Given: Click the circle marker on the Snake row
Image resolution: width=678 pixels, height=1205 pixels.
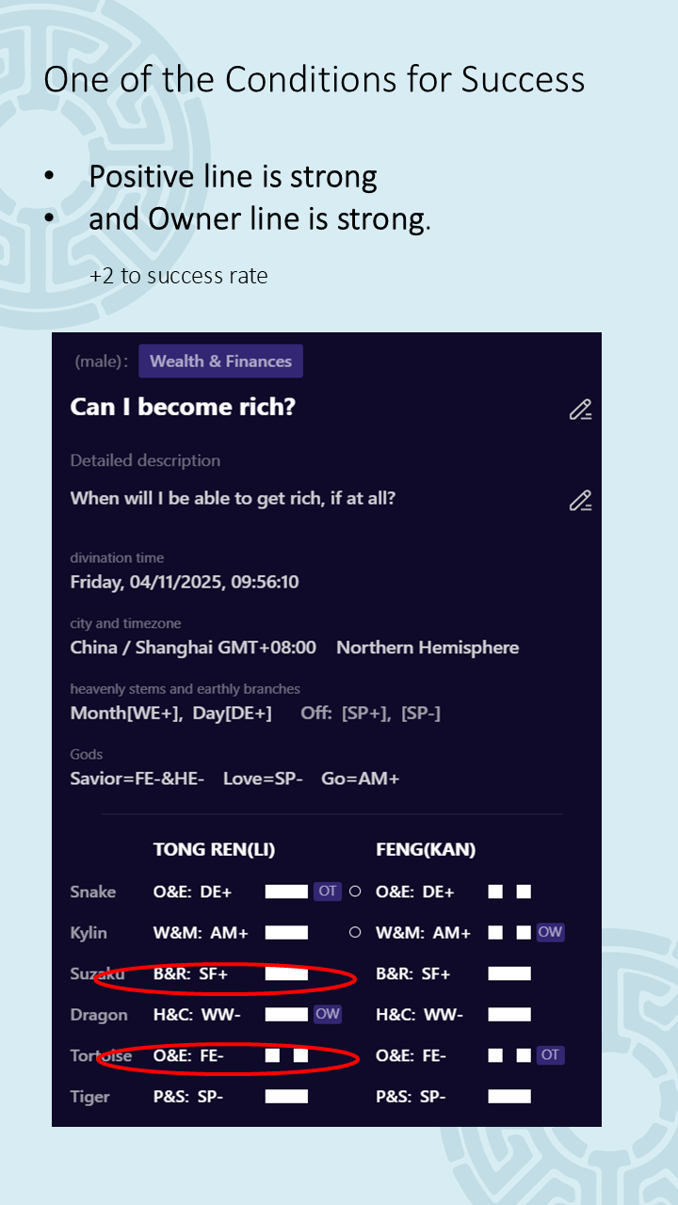Looking at the screenshot, I should [x=355, y=892].
